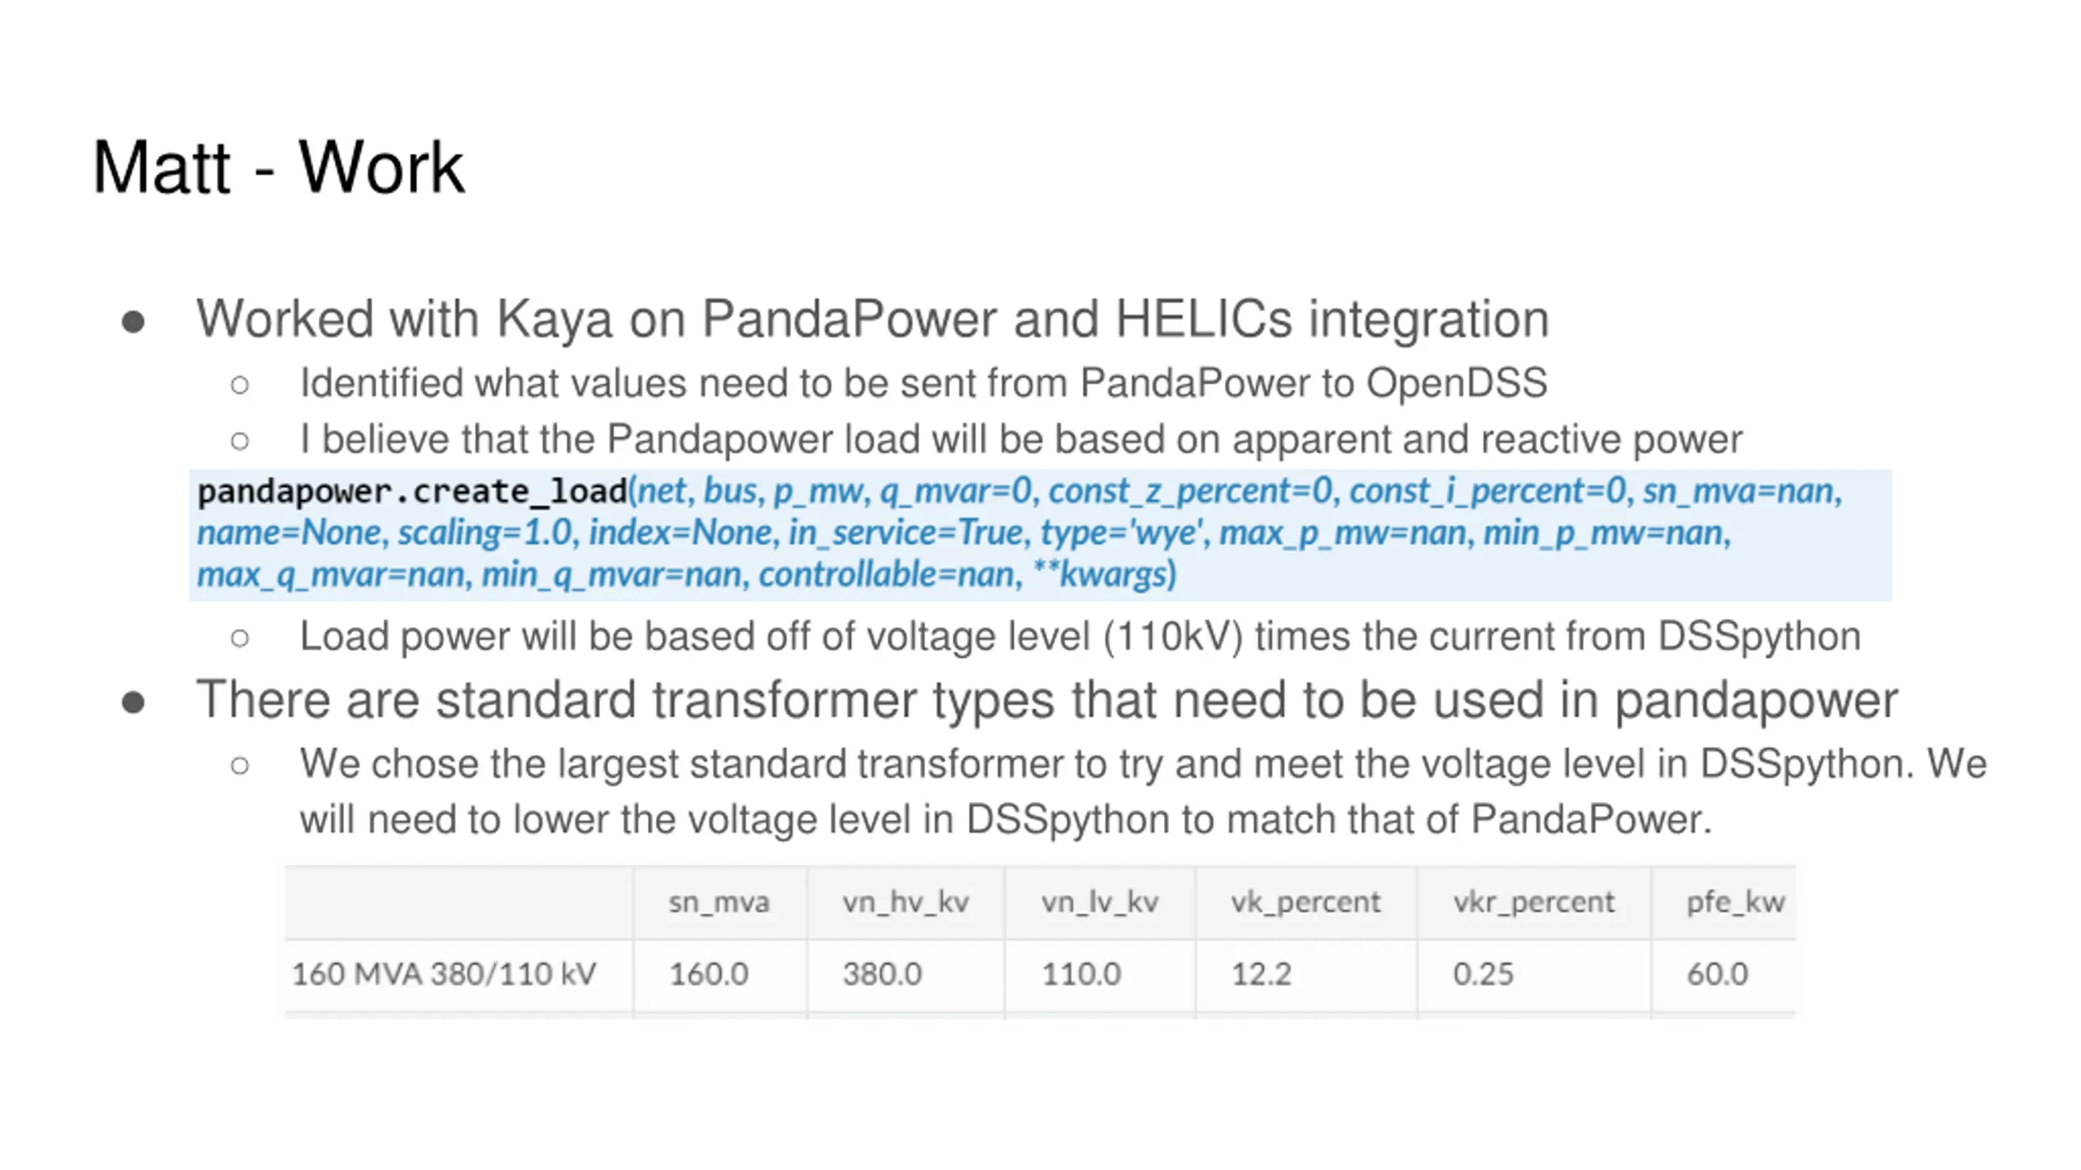Click the vn_lv_kv column header
The height and width of the screenshot is (1170, 2081).
click(1100, 902)
